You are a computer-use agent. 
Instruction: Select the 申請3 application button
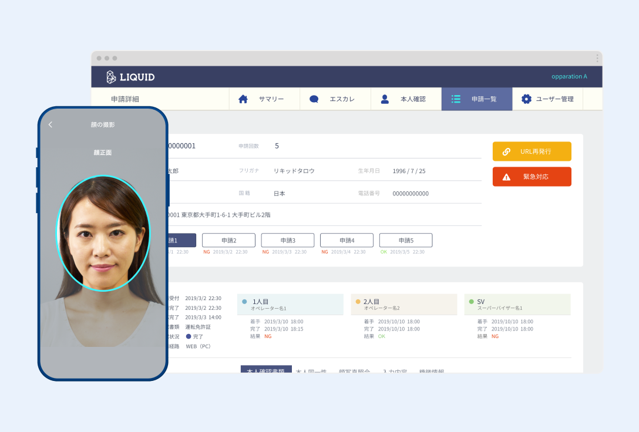tap(288, 240)
